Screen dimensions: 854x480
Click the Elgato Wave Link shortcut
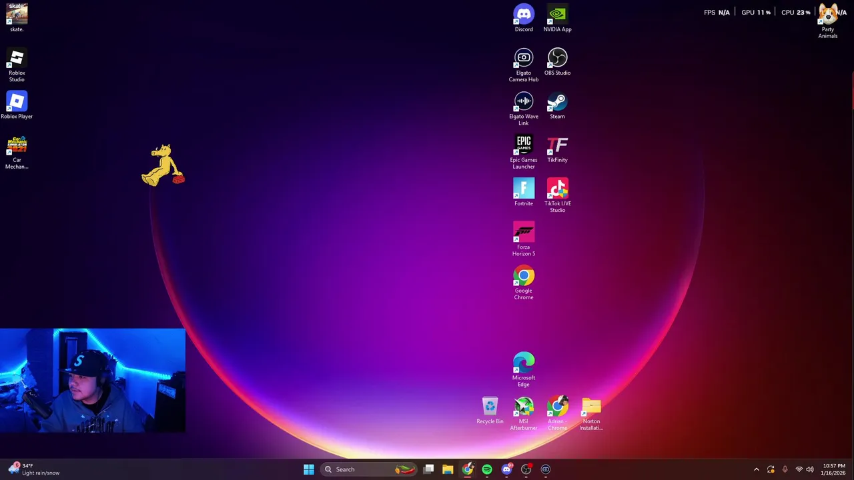524,109
